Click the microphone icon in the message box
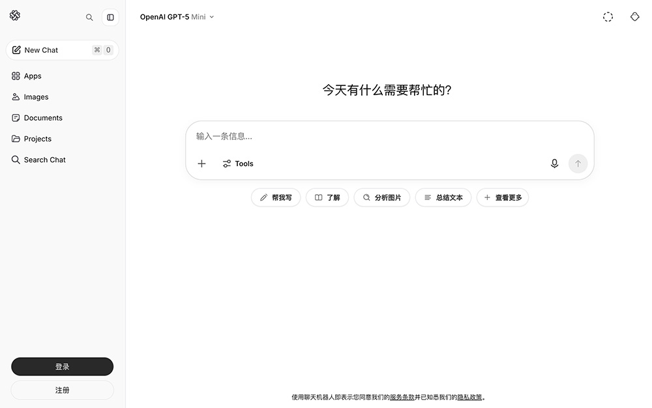 tap(554, 164)
